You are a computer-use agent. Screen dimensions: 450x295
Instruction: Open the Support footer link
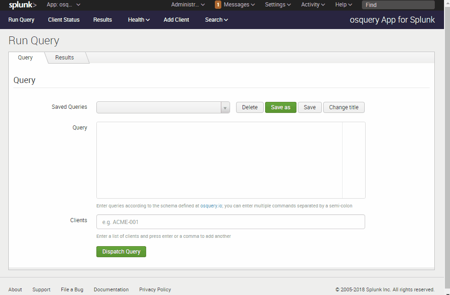(41, 289)
